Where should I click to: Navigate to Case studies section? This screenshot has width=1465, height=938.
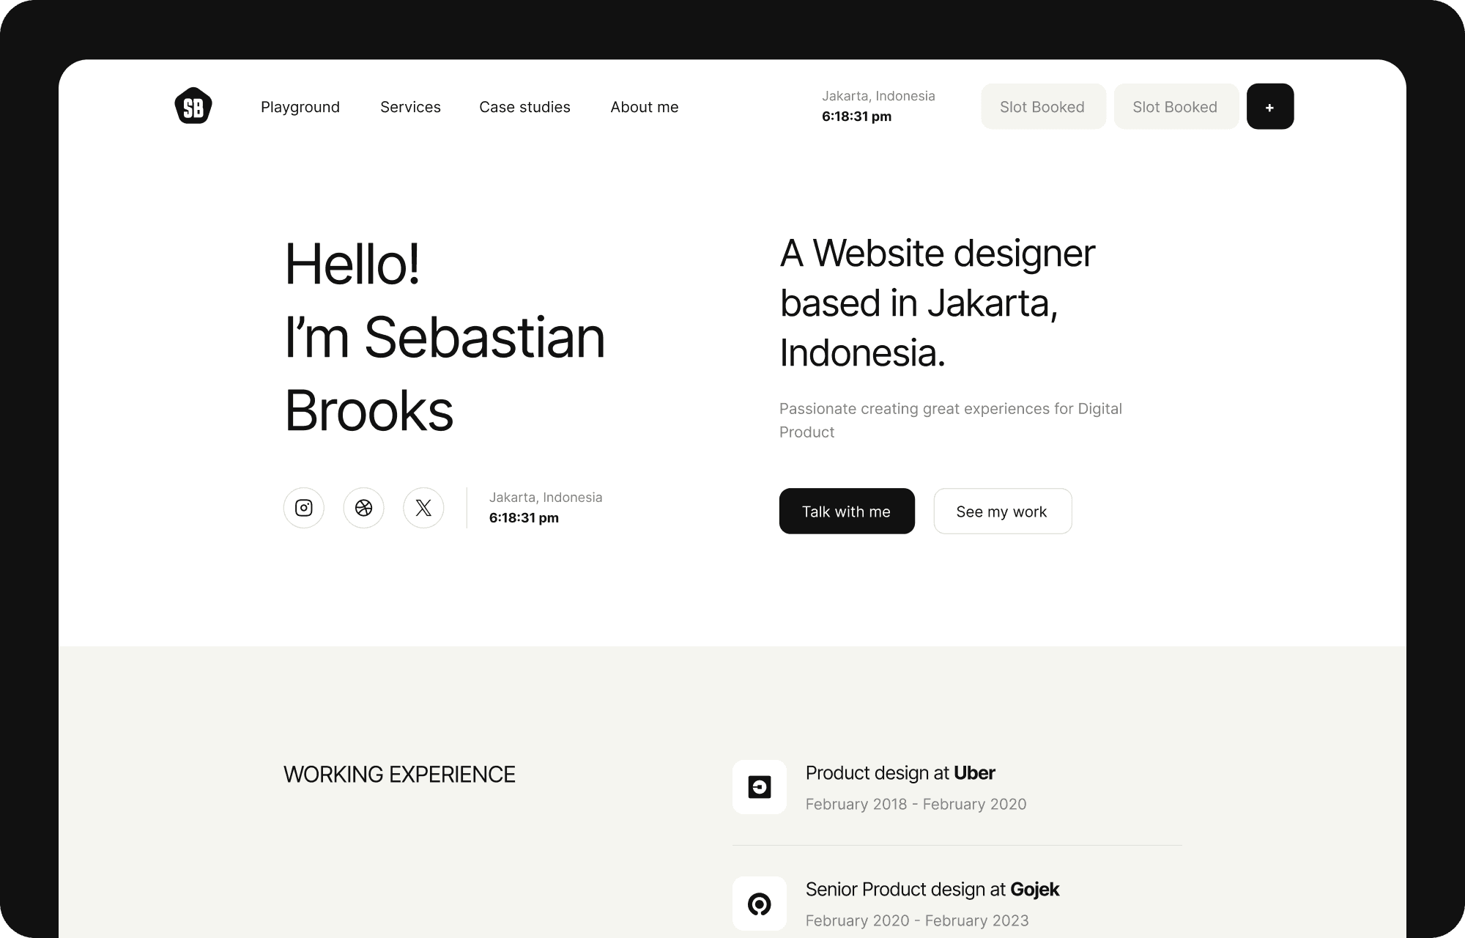coord(524,107)
